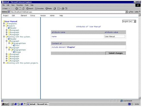
Task: Open the Media pane from the toolbar
Action: pyautogui.click(x=48, y=9)
